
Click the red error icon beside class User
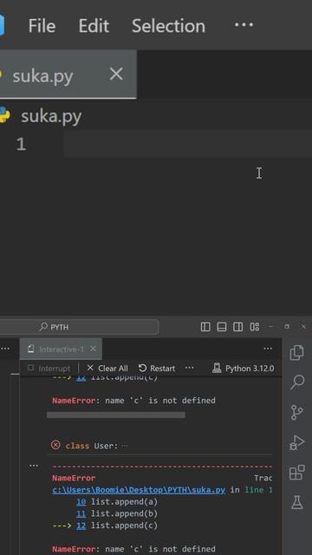55,445
